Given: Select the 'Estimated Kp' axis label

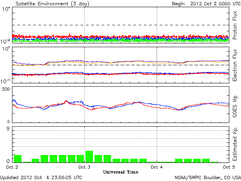Looking at the screenshot, I should click(x=235, y=145).
